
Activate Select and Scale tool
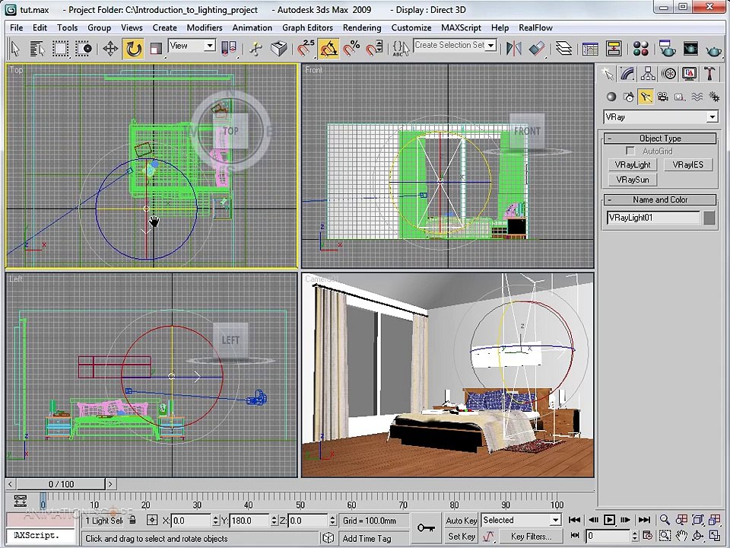point(156,49)
